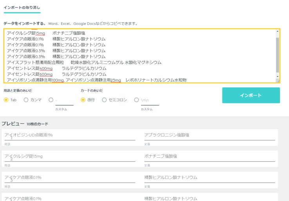Select custom separator radio under 用語と定義のあいだ

point(51,100)
